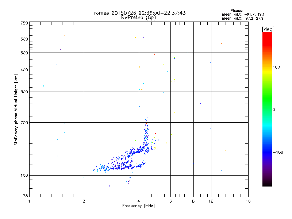Screen dimensions: 292x219
Task: Click the y-axis label "Stationary phase Virtual Height [km]"
Action: coord(16,109)
